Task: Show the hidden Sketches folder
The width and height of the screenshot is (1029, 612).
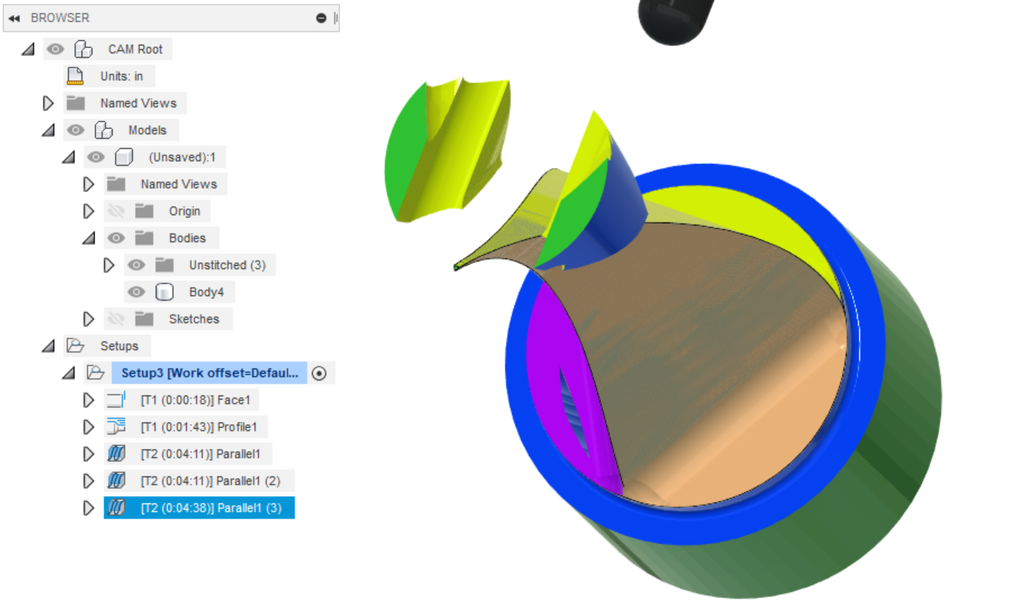Action: 116,319
